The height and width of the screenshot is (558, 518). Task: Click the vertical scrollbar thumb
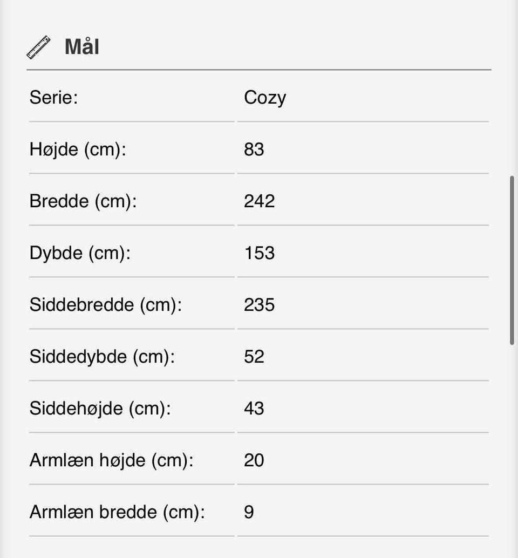pos(512,260)
